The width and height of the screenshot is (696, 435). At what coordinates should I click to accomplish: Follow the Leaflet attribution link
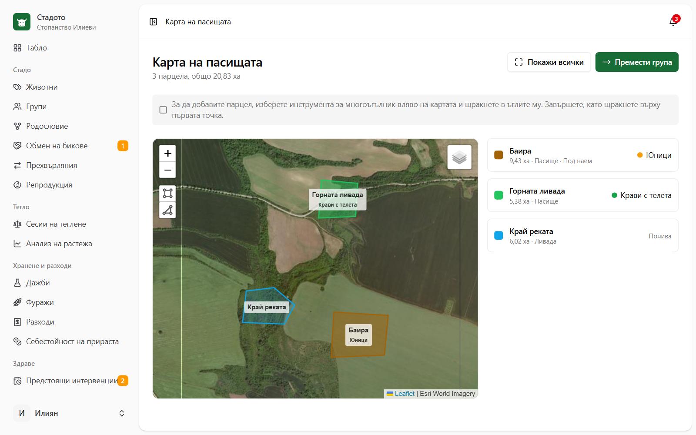pyautogui.click(x=405, y=394)
